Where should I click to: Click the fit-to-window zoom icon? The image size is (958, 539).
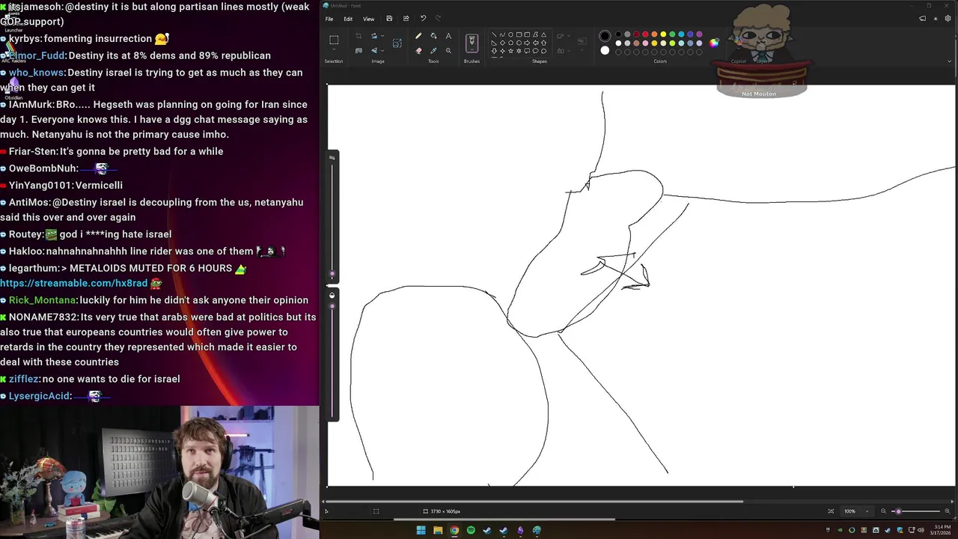tap(831, 511)
